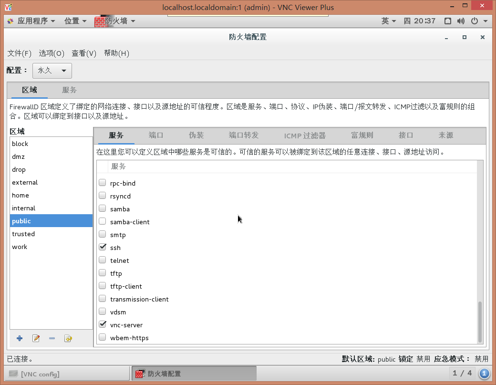Select the internal zone

[x=51, y=208]
